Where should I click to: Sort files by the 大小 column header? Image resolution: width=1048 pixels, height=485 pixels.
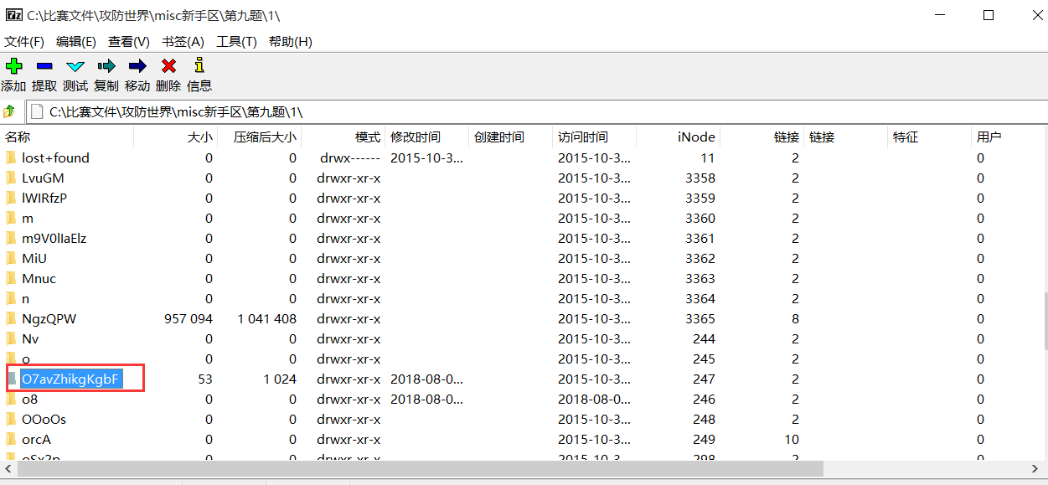pos(200,137)
